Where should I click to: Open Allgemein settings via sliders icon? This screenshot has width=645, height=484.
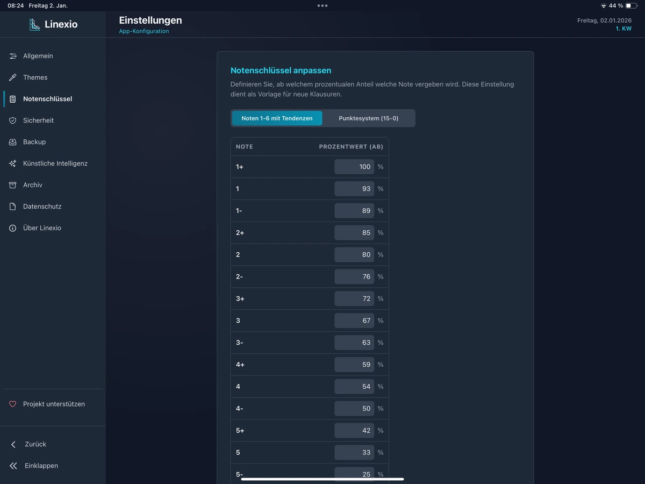13,56
